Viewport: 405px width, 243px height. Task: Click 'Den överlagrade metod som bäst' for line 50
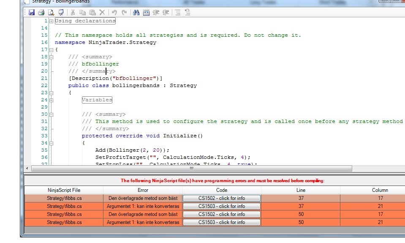coord(143,214)
